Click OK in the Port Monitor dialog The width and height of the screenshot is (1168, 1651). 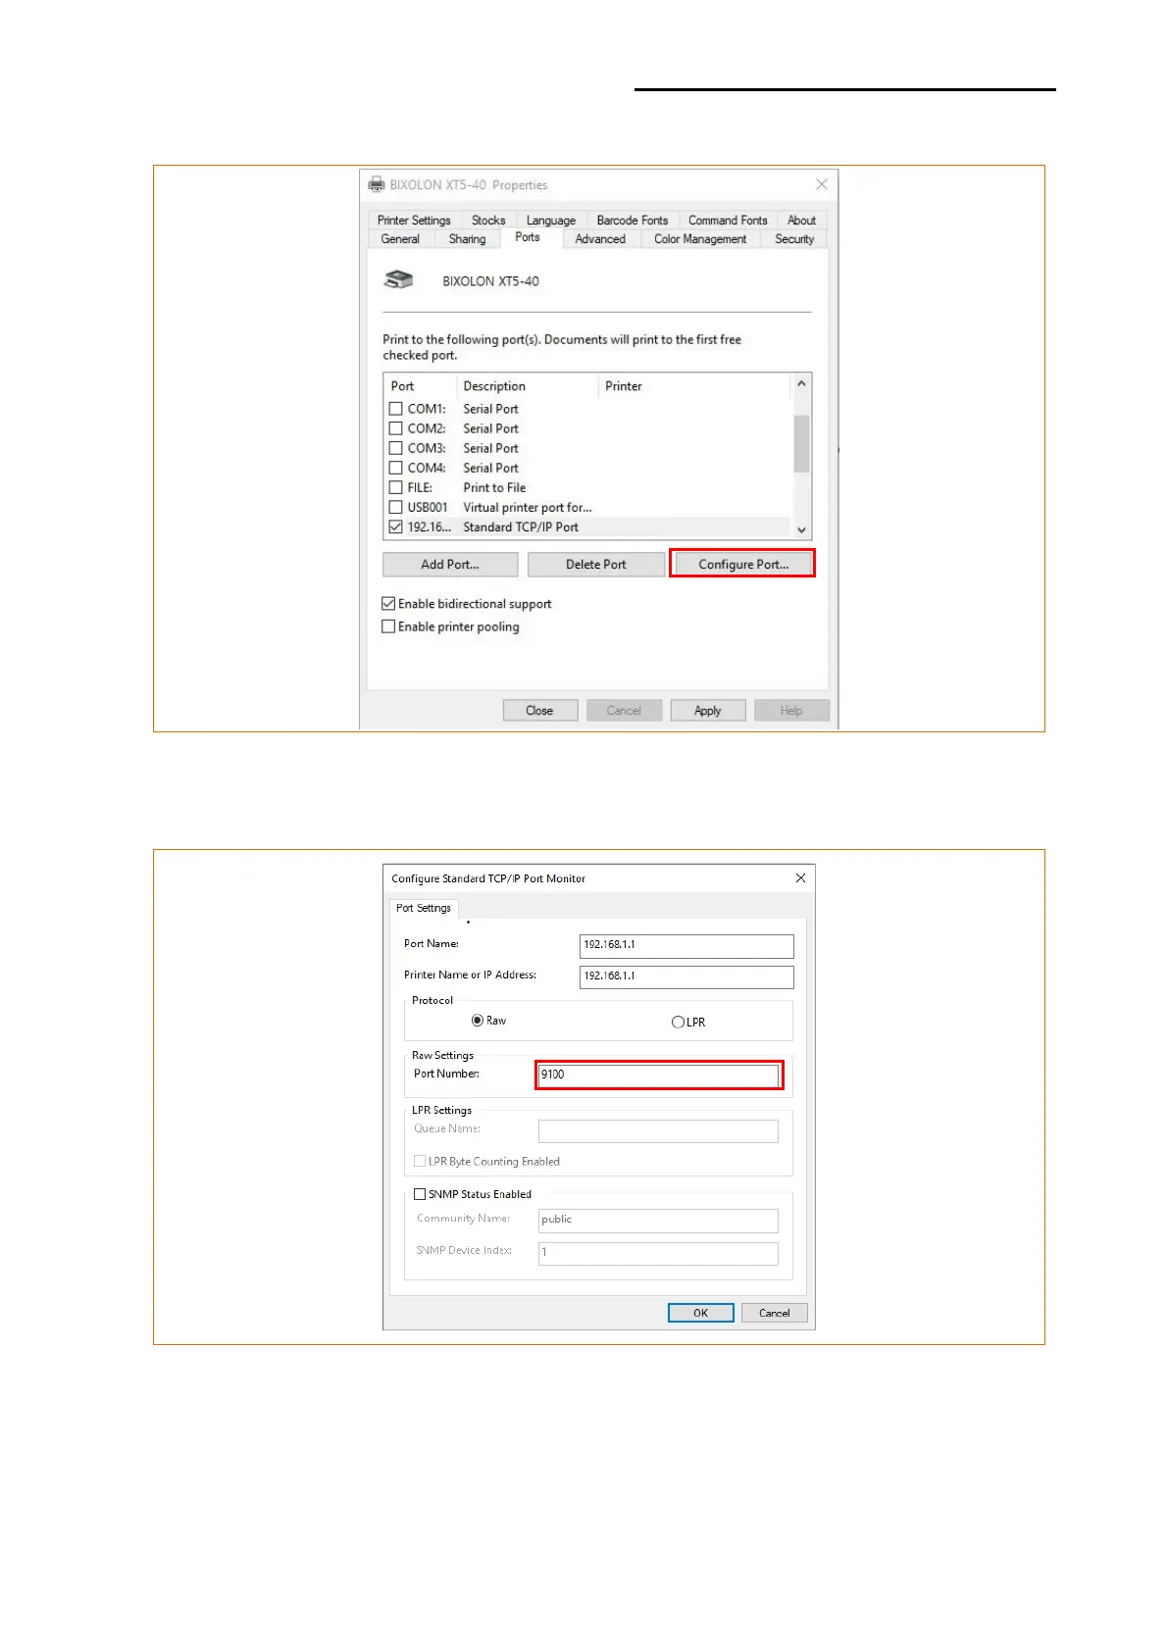pos(701,1313)
